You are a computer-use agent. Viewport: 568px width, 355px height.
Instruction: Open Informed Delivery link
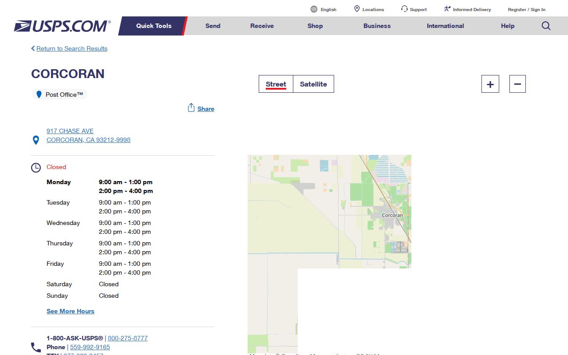click(x=472, y=9)
